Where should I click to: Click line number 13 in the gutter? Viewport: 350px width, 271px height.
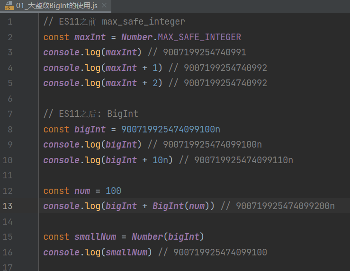coord(8,206)
